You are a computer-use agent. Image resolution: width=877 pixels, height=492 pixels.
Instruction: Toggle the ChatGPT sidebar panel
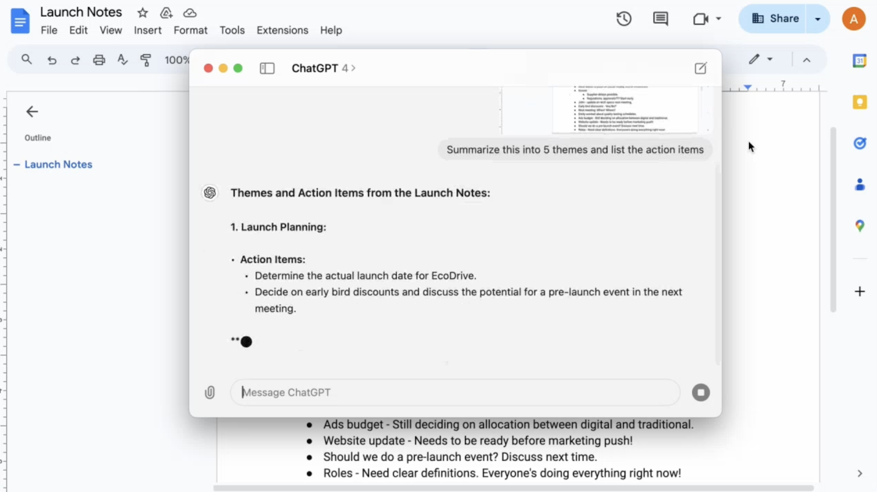coord(266,68)
